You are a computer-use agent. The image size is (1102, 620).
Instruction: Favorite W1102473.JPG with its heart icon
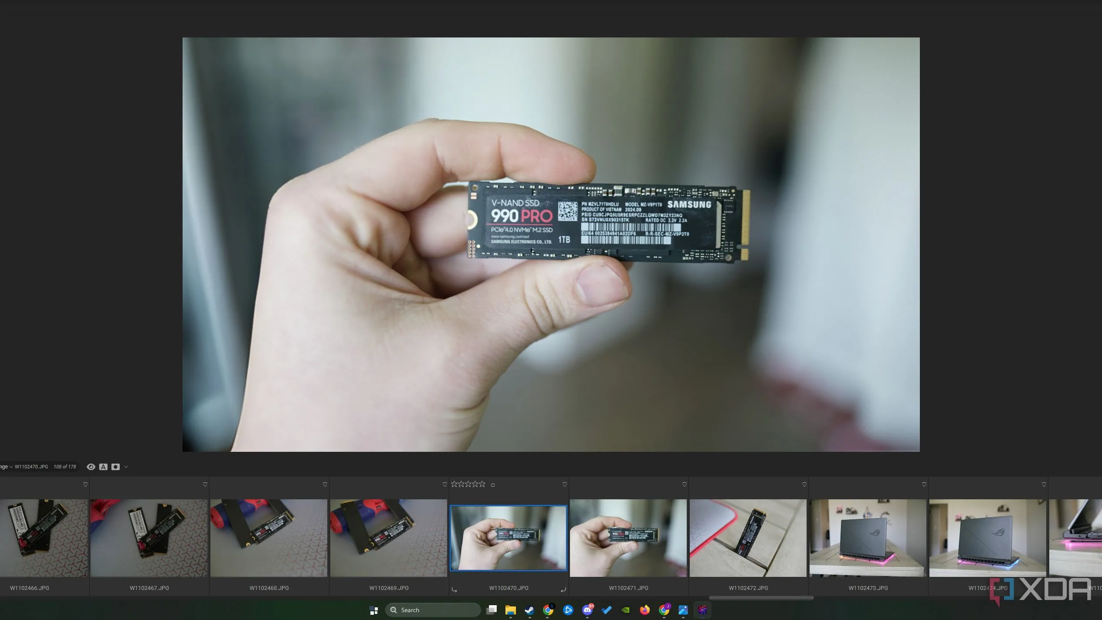[x=924, y=484]
